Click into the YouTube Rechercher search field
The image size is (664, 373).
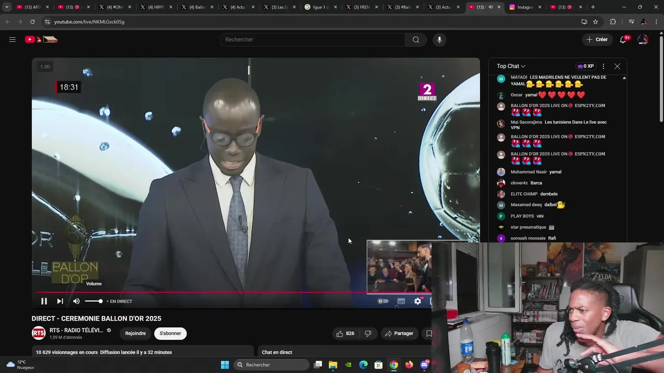[x=313, y=39]
